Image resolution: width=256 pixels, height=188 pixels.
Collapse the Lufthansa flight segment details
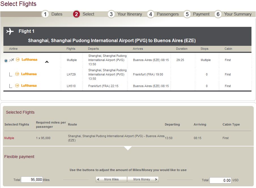coord(47,62)
